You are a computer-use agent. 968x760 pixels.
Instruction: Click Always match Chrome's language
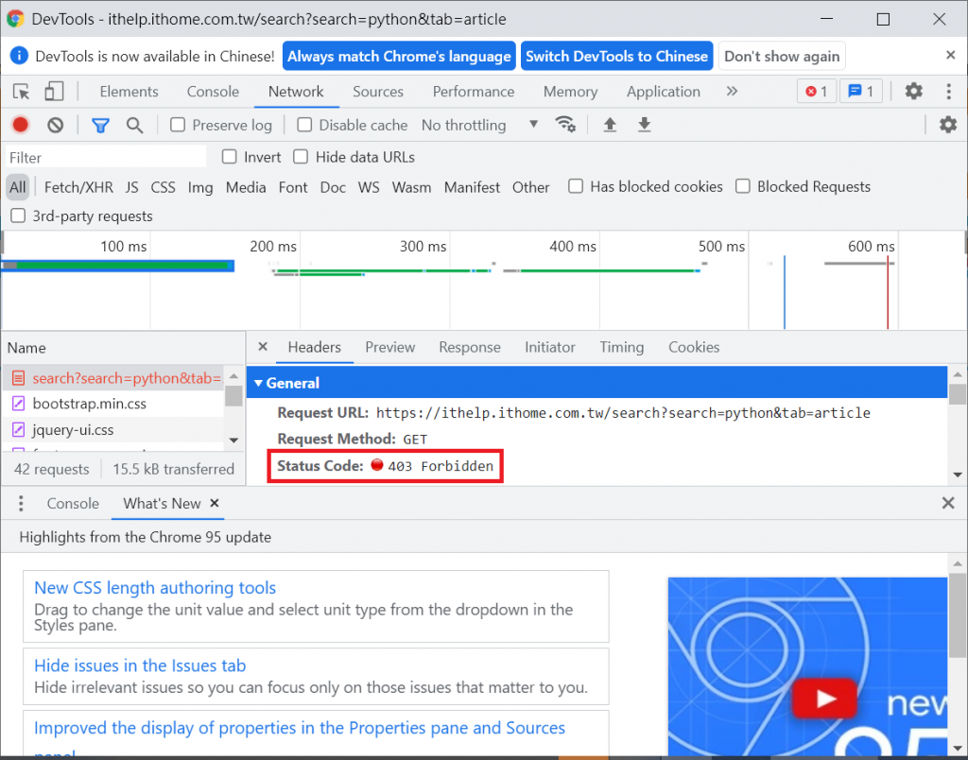[400, 56]
